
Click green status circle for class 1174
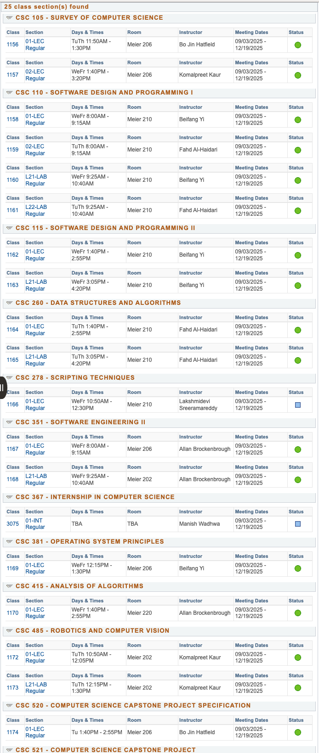298,732
